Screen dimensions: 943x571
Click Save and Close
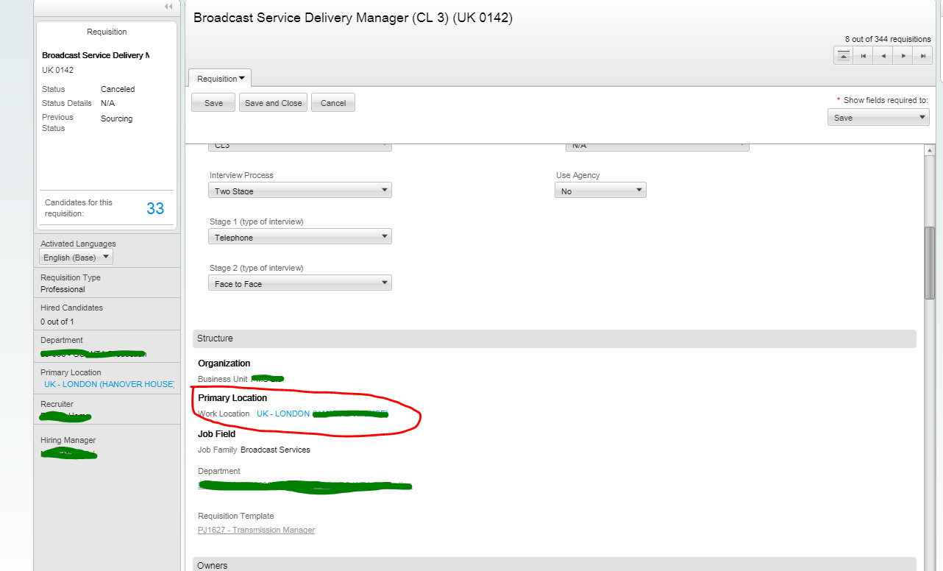click(x=273, y=102)
